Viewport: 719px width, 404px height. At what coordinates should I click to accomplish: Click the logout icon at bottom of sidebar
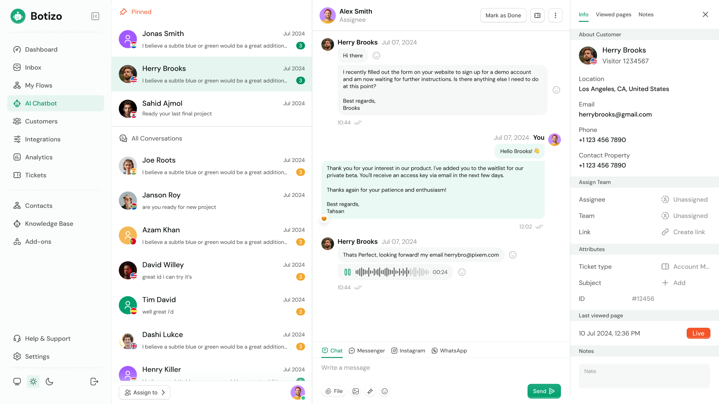click(94, 382)
